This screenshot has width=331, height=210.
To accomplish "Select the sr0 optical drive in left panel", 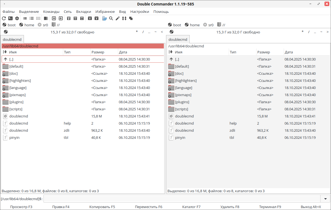I will (x=43, y=25).
